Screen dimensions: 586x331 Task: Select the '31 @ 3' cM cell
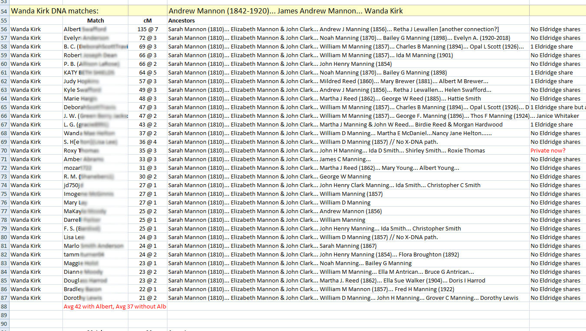coord(147,168)
